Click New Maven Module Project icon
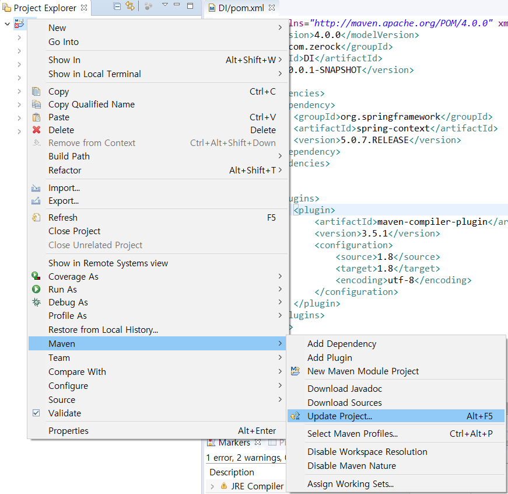508x494 pixels. (x=296, y=371)
